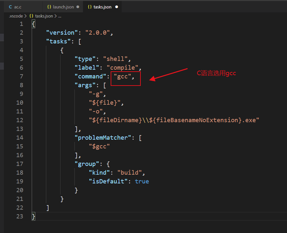Click the "compile" value
287x233 pixels.
123,68
